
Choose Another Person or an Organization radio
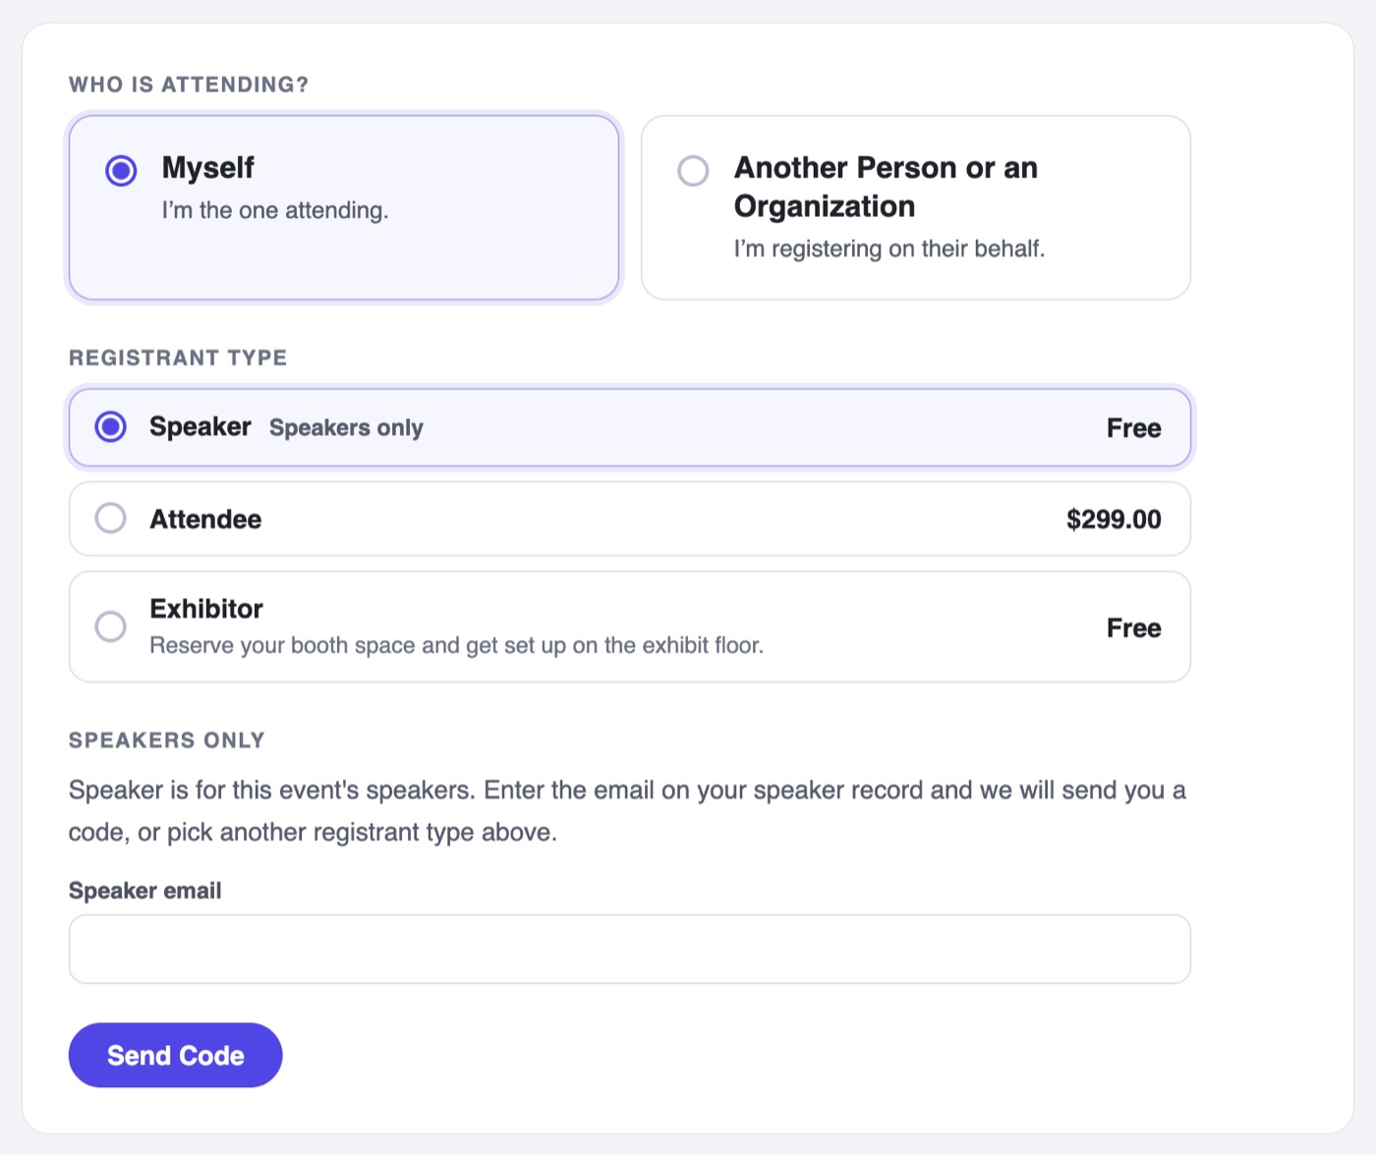[x=693, y=171]
